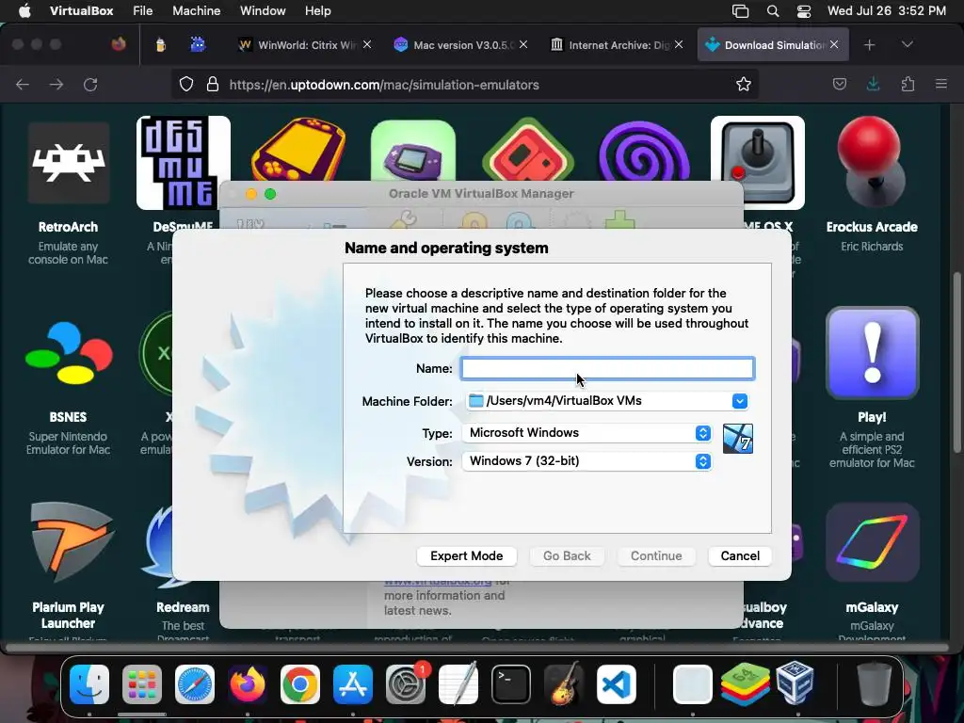Open Control Center in menu bar
The width and height of the screenshot is (964, 723).
(x=804, y=11)
